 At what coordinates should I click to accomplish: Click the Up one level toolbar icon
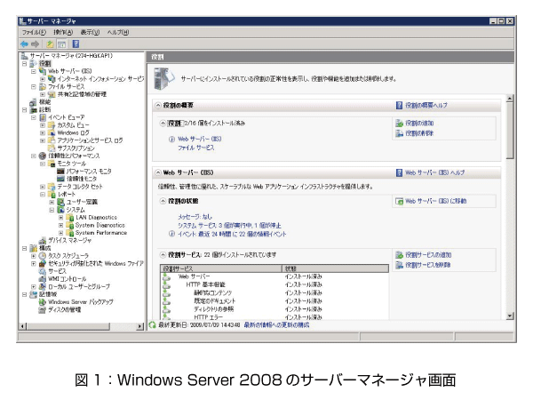tap(51, 44)
